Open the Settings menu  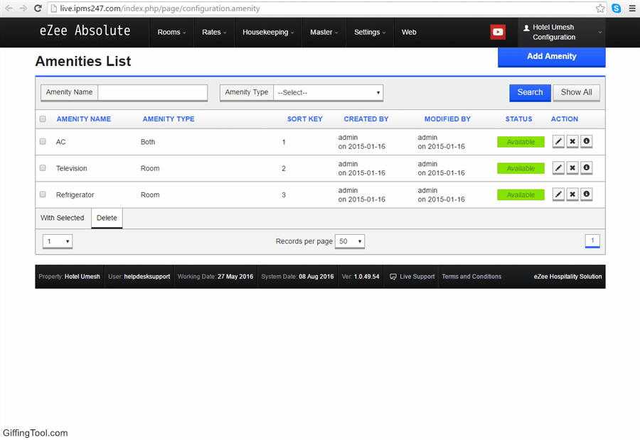(x=370, y=32)
